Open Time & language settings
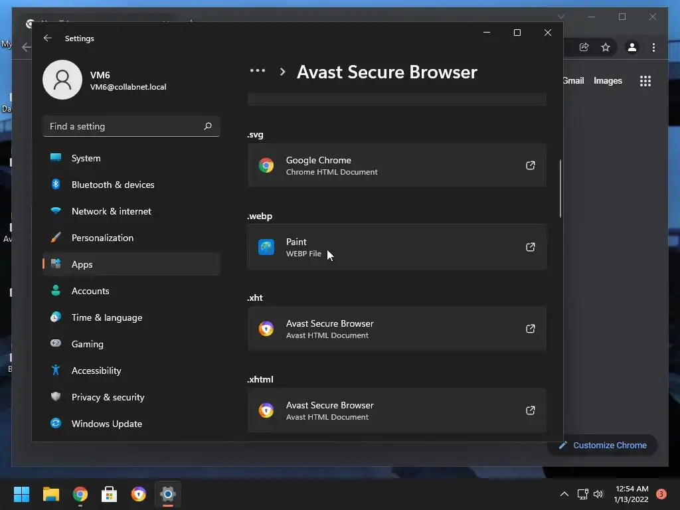 point(131,317)
